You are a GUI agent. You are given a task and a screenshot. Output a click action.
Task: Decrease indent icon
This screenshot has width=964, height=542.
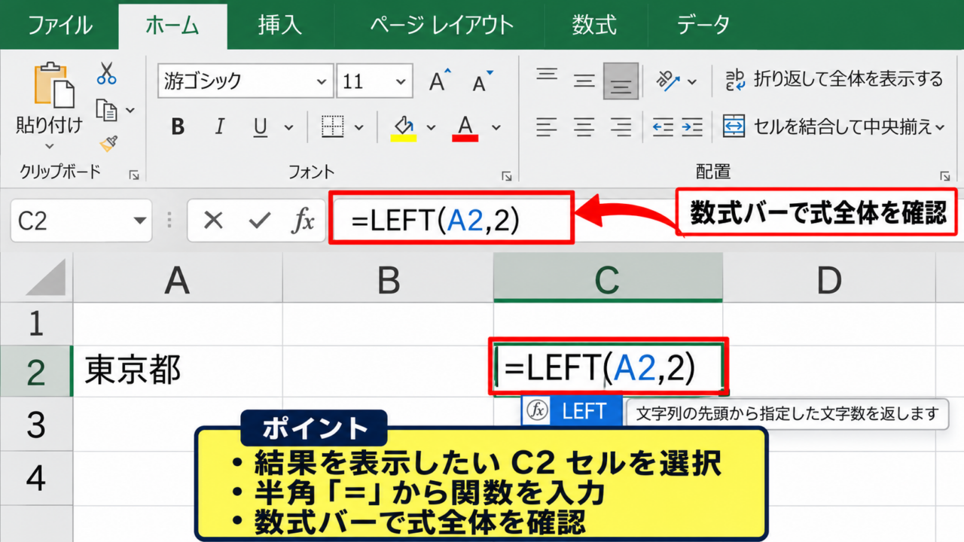663,127
